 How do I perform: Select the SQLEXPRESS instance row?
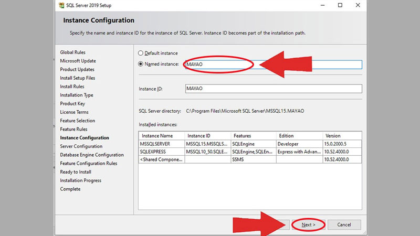point(250,152)
